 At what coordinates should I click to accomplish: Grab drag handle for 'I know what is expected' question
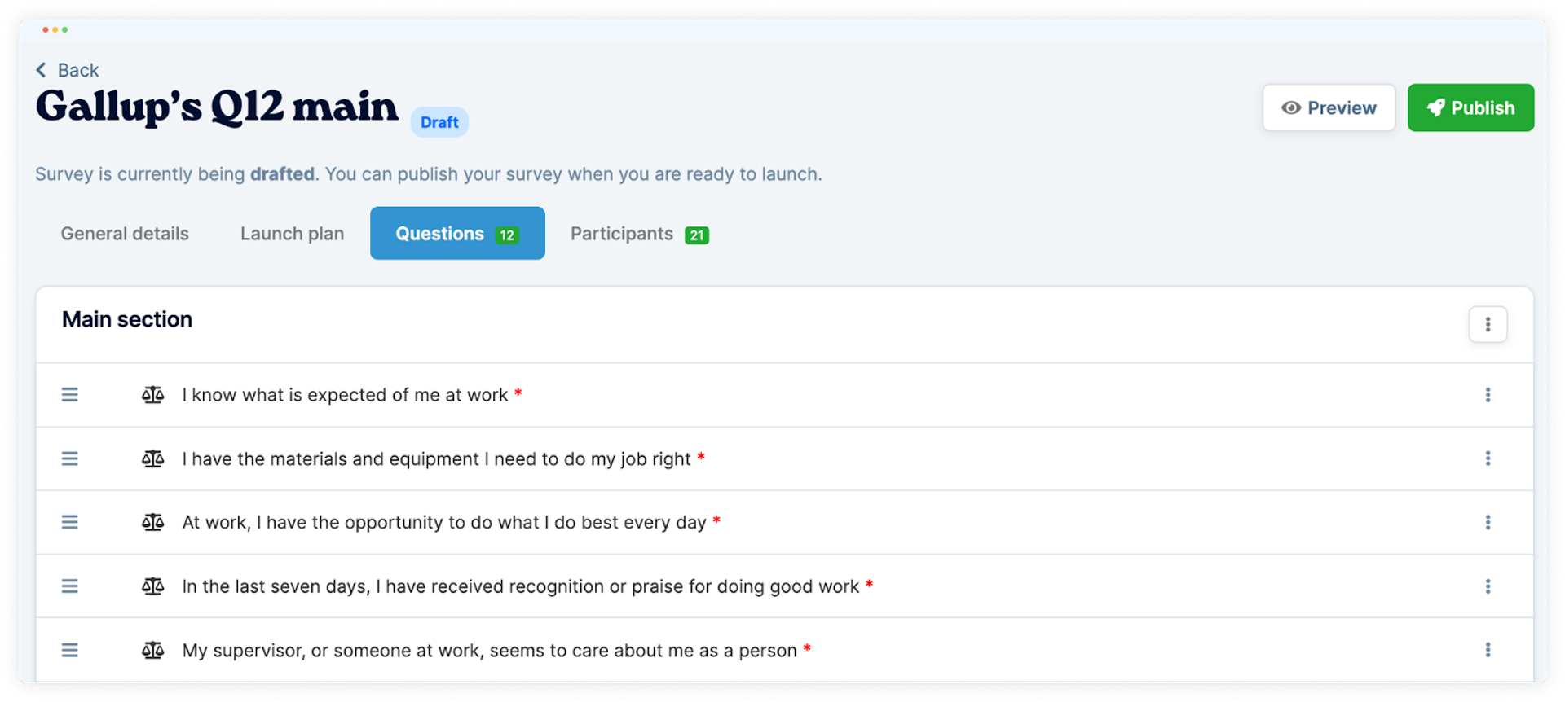pyautogui.click(x=70, y=395)
